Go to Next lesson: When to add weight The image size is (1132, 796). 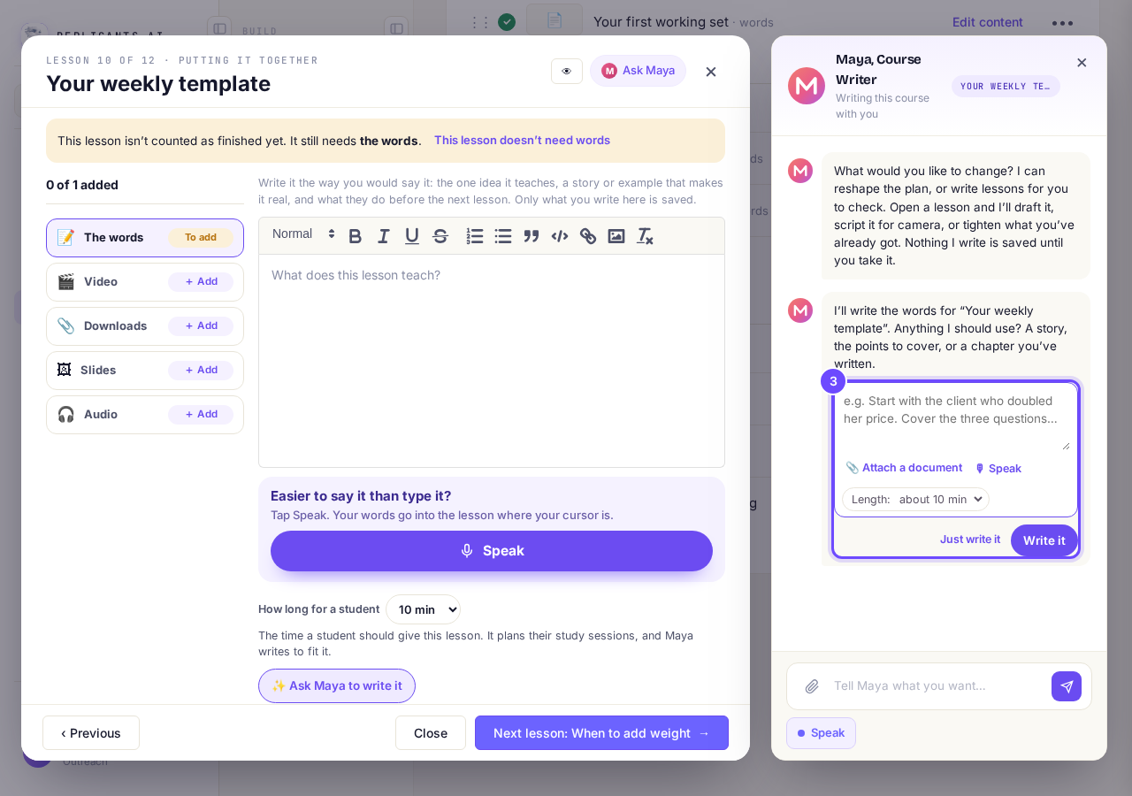(601, 733)
